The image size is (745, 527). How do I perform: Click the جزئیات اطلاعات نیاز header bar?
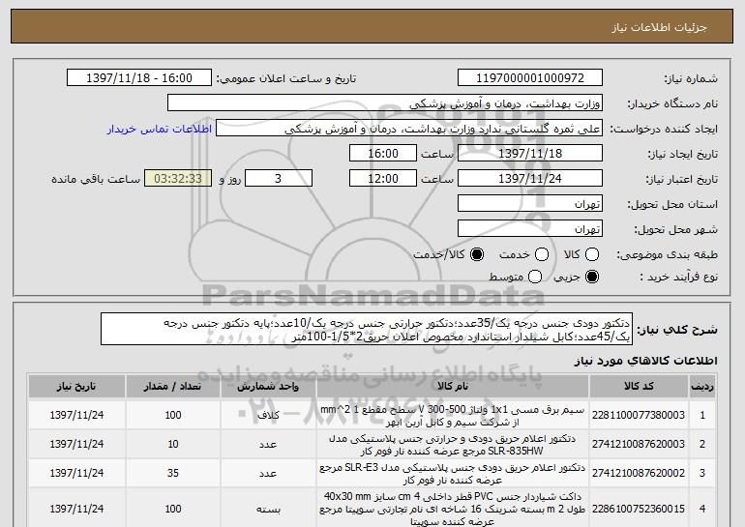372,27
